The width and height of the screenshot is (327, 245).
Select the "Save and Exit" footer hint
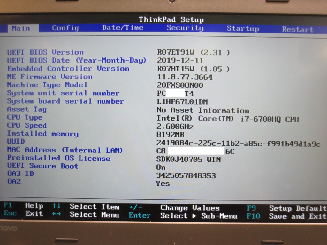click(298, 216)
